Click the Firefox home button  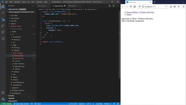(x=135, y=7)
